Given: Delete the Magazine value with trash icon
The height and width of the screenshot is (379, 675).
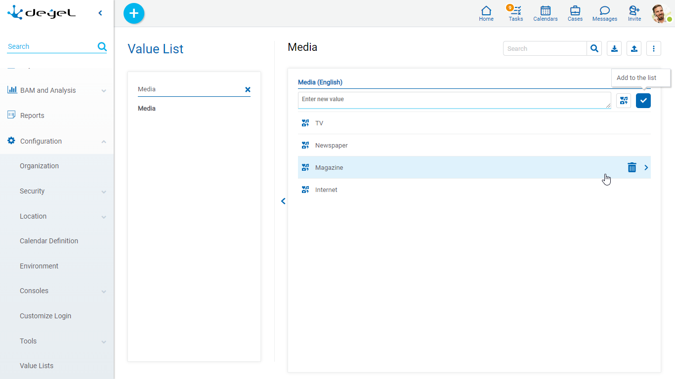Looking at the screenshot, I should (x=632, y=168).
